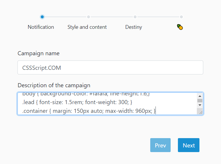Go to the Notification step label
The height and width of the screenshot is (164, 221).
pyautogui.click(x=41, y=27)
